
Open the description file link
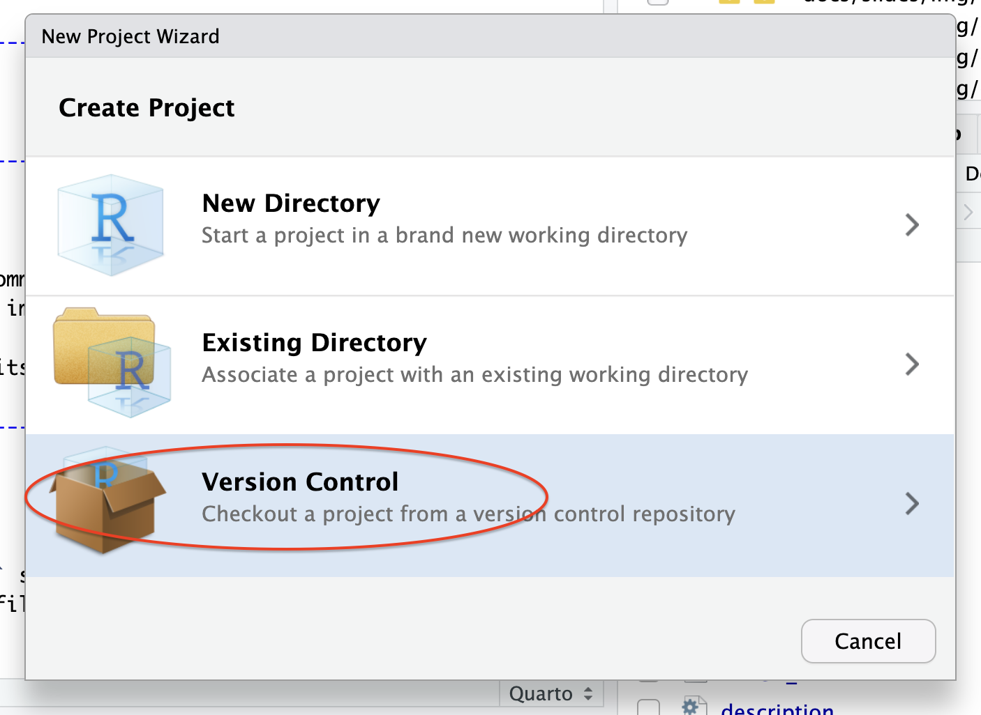pyautogui.click(x=777, y=709)
